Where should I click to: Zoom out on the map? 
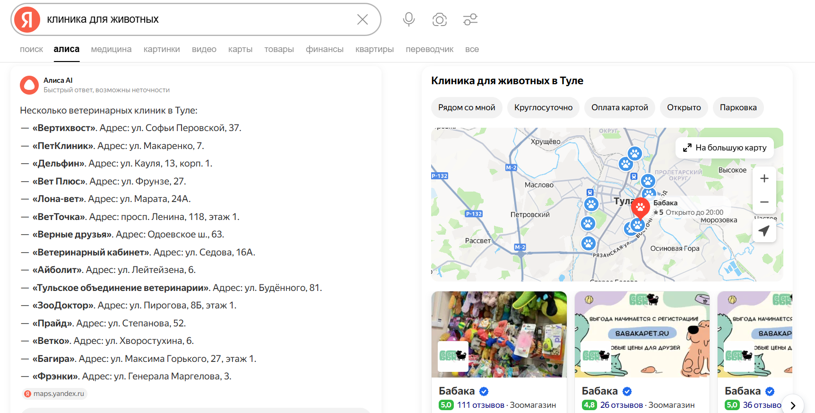click(764, 202)
